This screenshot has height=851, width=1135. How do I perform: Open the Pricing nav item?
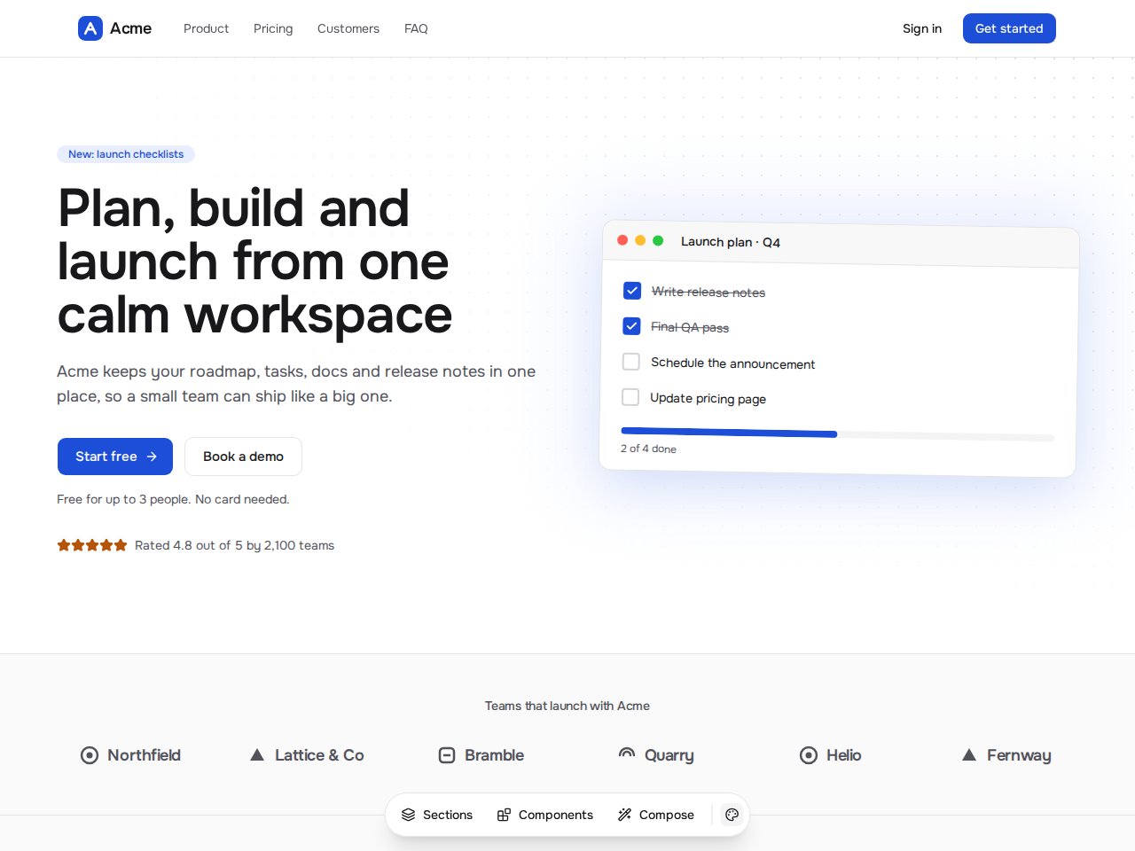pyautogui.click(x=273, y=28)
